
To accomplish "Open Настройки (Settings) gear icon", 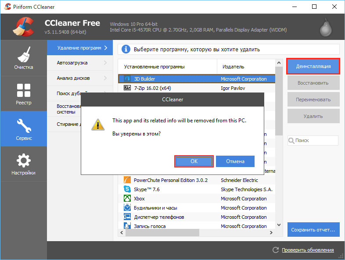I will (x=24, y=160).
